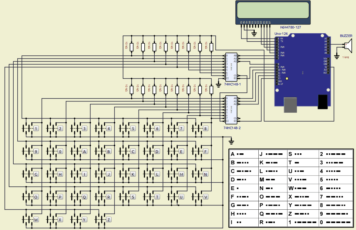356x230 pixels.
Task: Click the Hd44780 LCD display component
Action: (273, 10)
